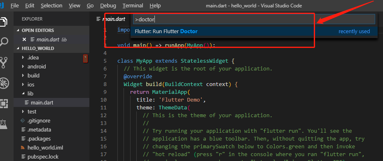Open the View menu
The width and height of the screenshot is (383, 161).
point(75,6)
